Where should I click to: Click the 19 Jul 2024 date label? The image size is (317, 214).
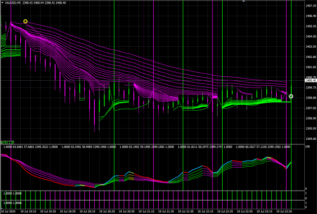click(x=8, y=211)
